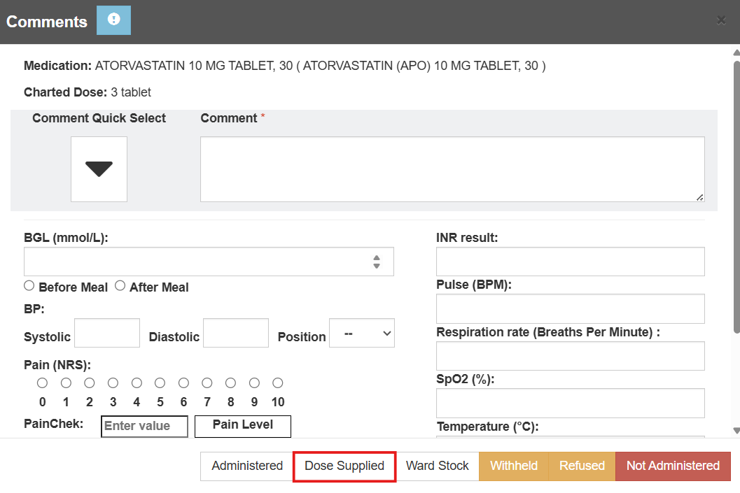Choose pain score 0 radio button

click(43, 383)
